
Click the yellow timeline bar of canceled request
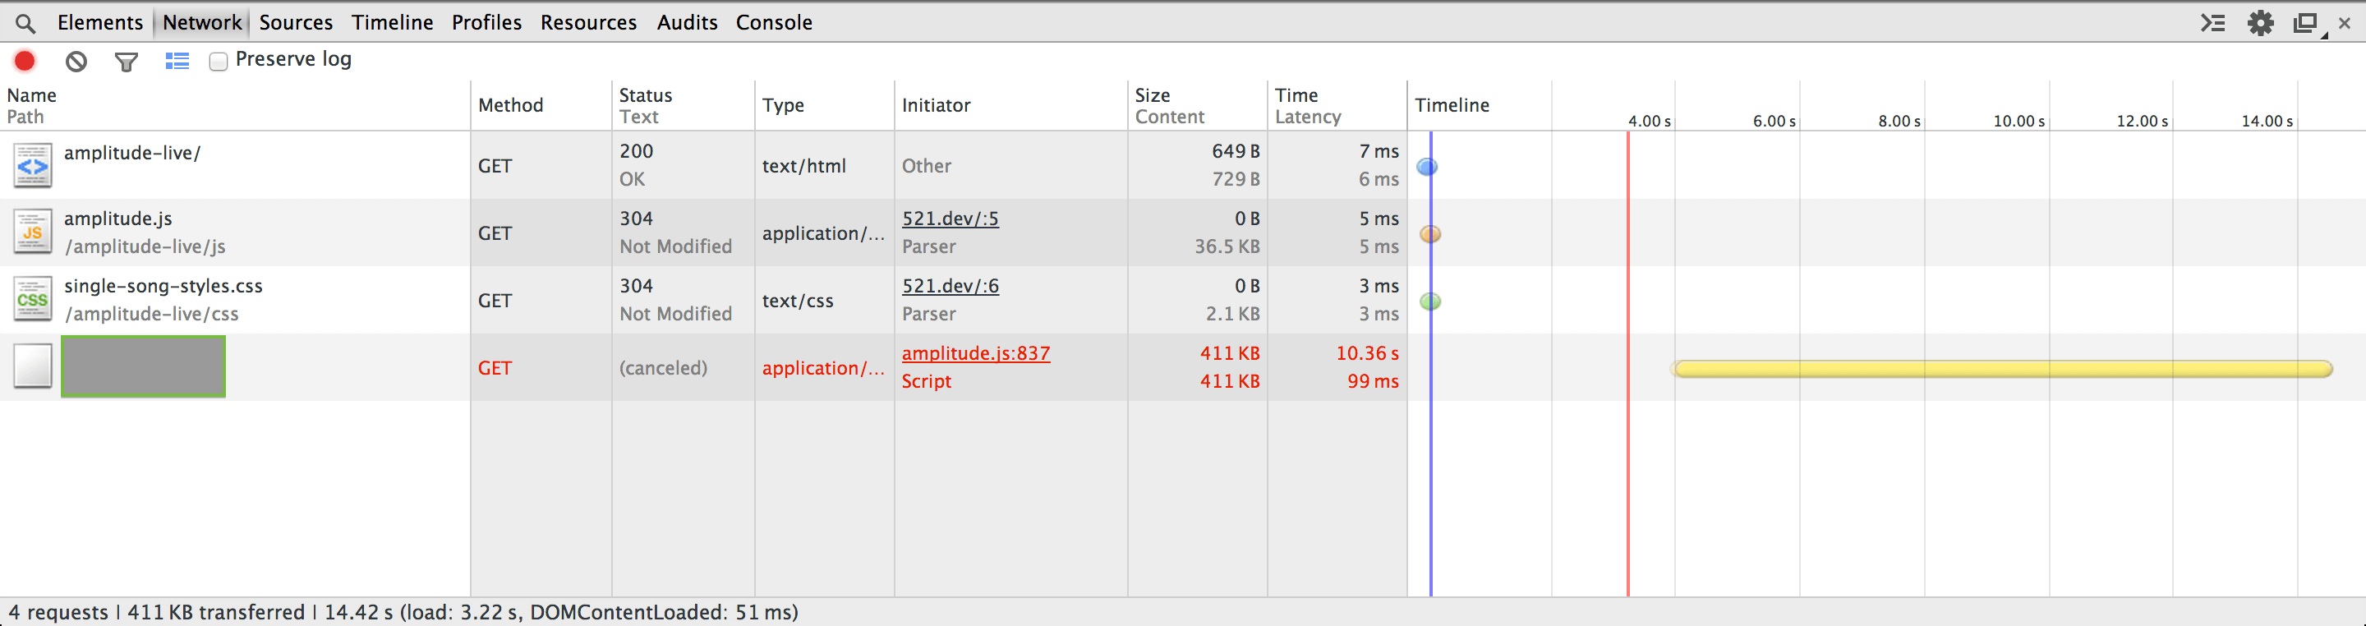[2001, 369]
